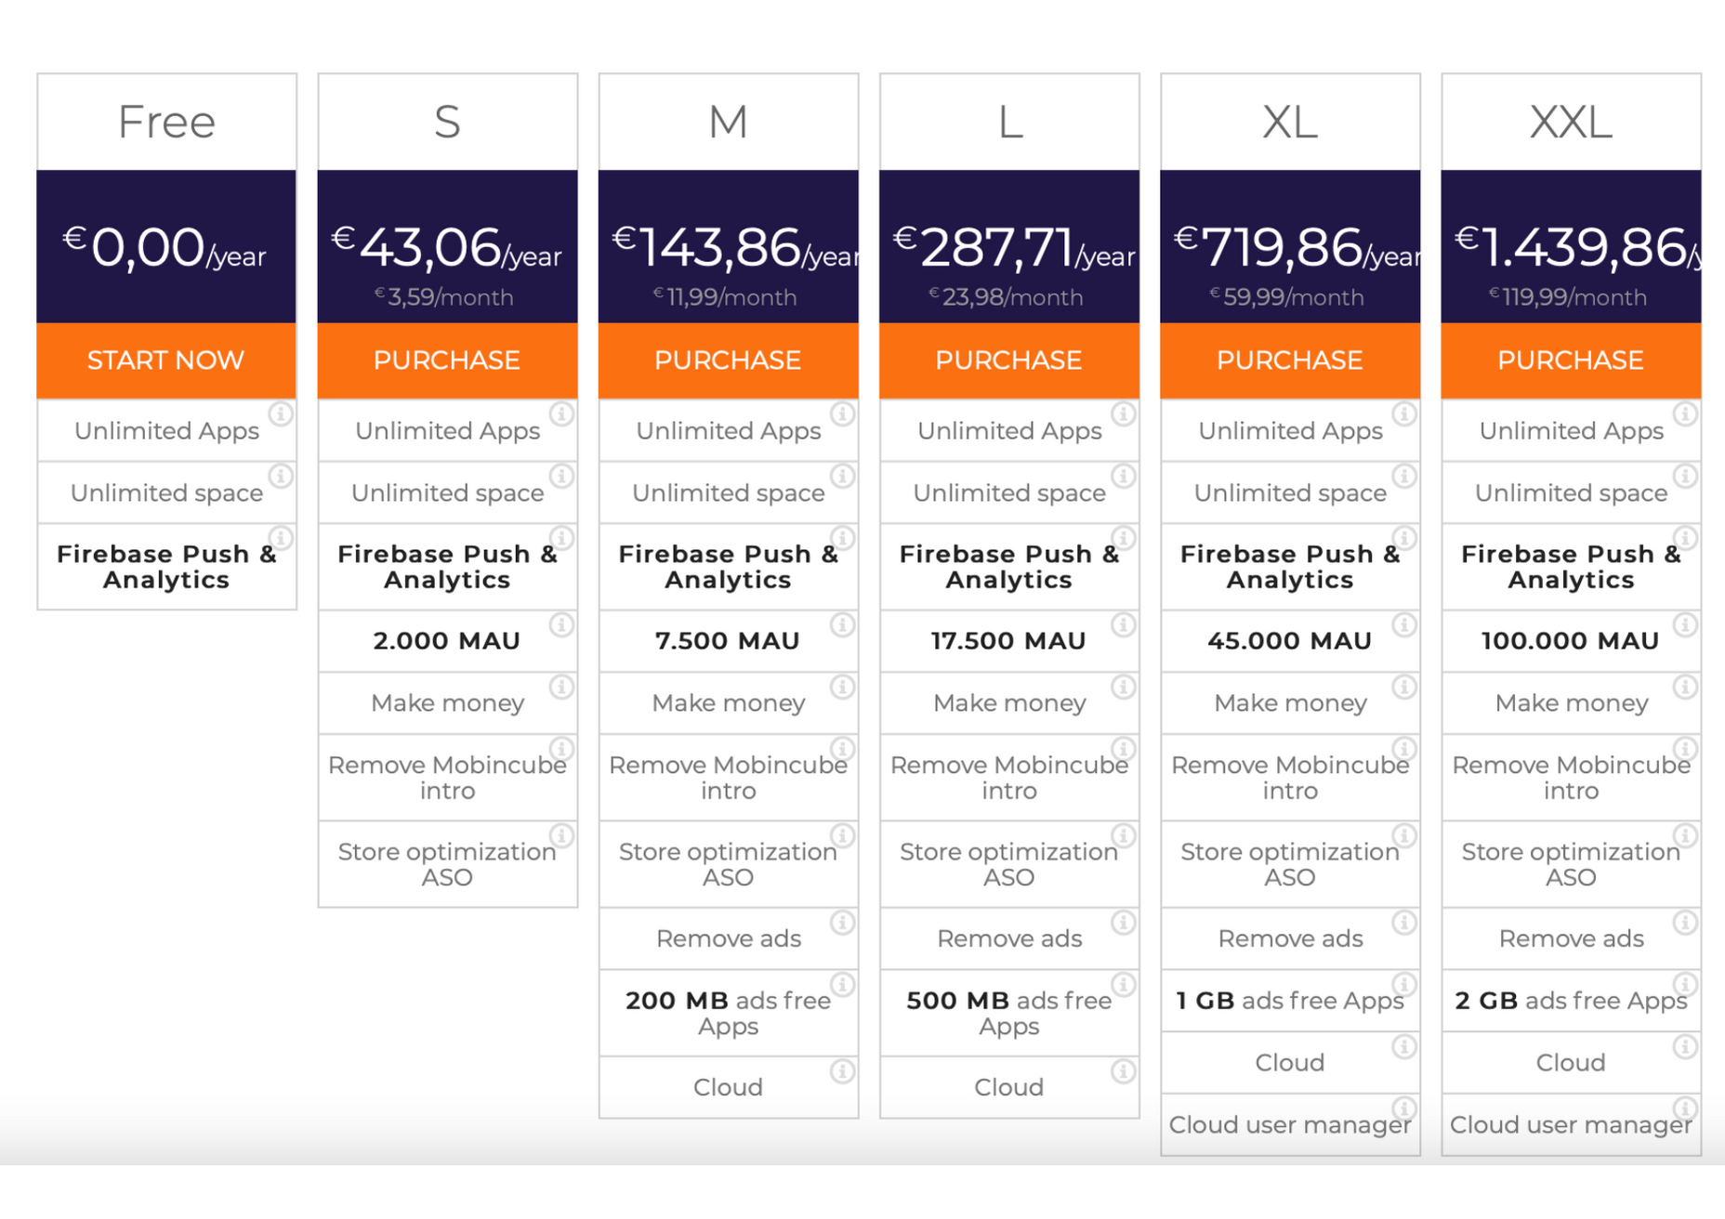
Task: Click the Free plan title
Action: [166, 122]
